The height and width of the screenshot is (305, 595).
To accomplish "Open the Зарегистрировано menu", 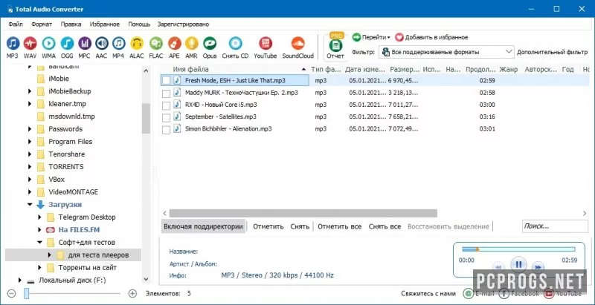I will point(183,24).
